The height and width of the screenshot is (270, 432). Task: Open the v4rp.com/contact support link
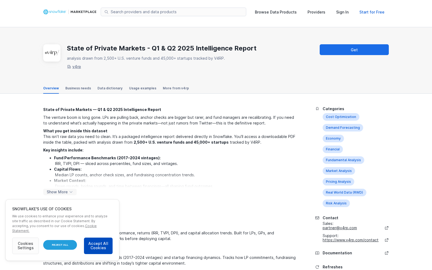tap(350, 240)
